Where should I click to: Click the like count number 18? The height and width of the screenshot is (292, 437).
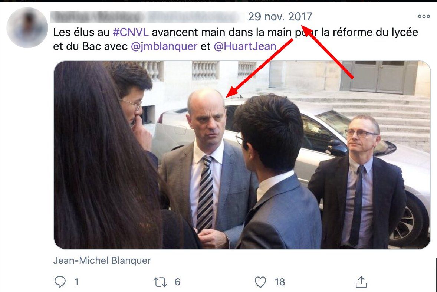(x=280, y=282)
